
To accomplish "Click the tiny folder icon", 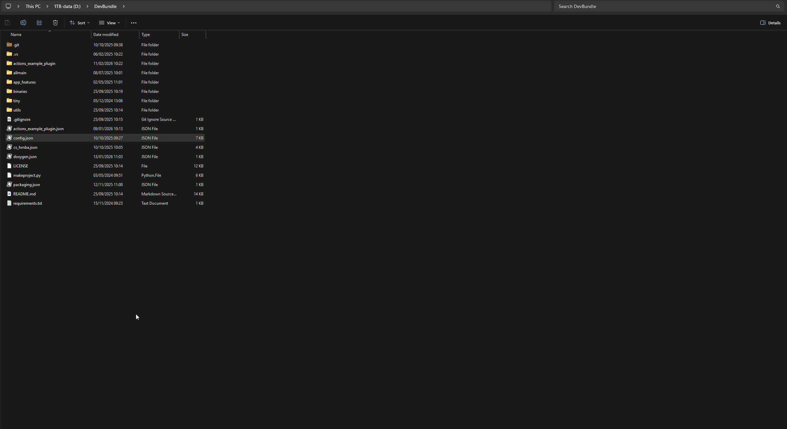I will click(x=9, y=101).
